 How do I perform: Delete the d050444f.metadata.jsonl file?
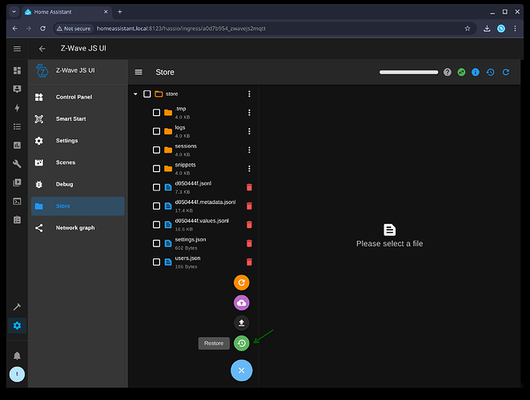click(249, 206)
